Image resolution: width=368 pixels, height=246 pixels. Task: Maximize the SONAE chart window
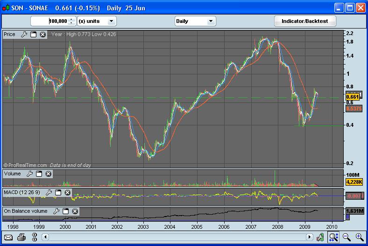pos(350,8)
